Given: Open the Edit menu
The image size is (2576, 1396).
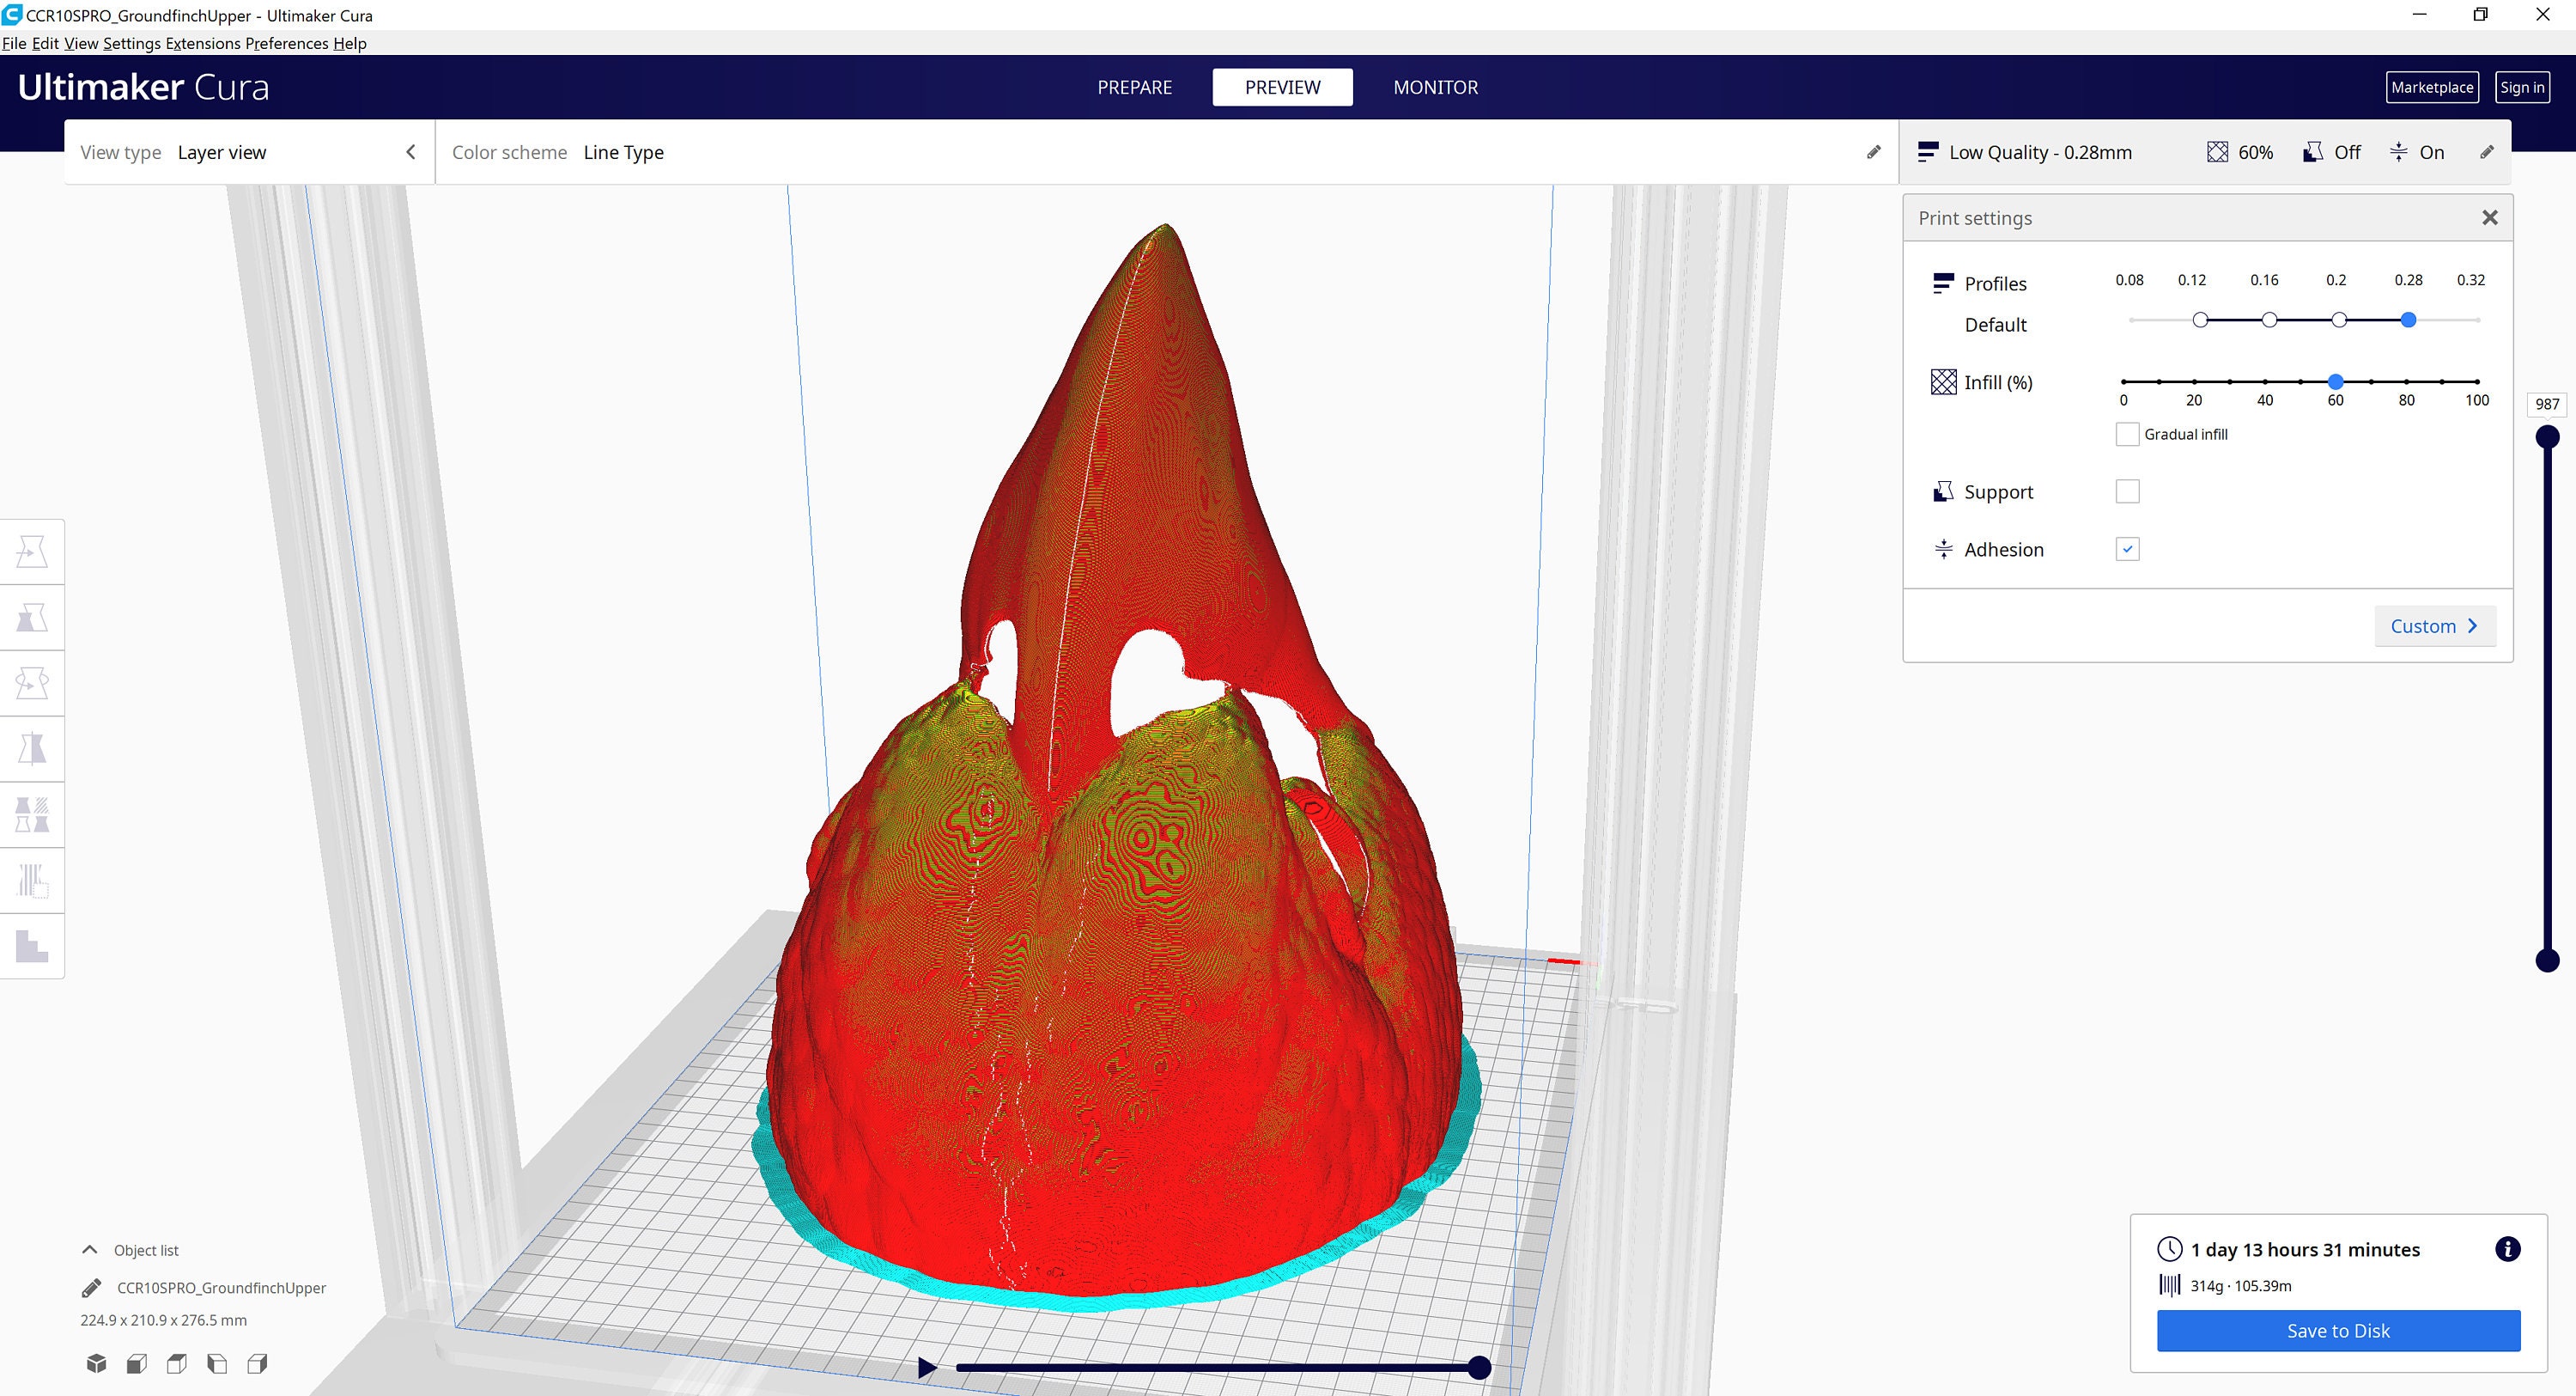Looking at the screenshot, I should tap(45, 43).
